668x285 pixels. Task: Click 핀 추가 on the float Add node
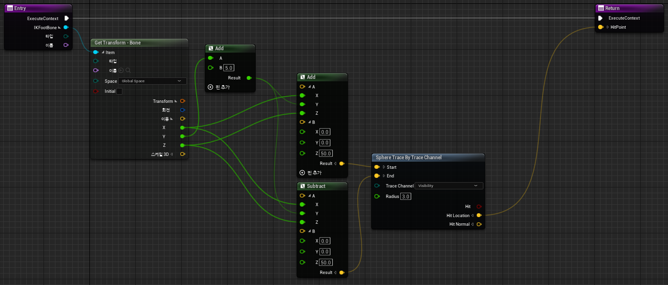(219, 87)
